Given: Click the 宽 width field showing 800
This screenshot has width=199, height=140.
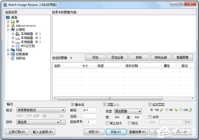Looking at the screenshot, I should click(118, 117).
